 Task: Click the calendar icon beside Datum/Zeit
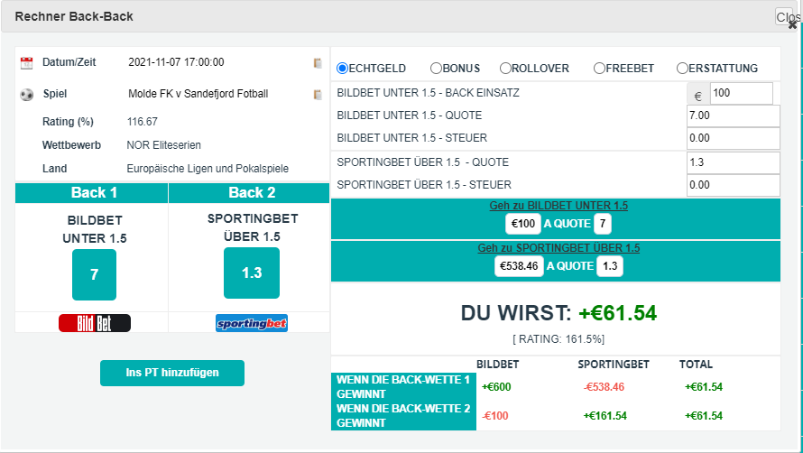[x=26, y=63]
